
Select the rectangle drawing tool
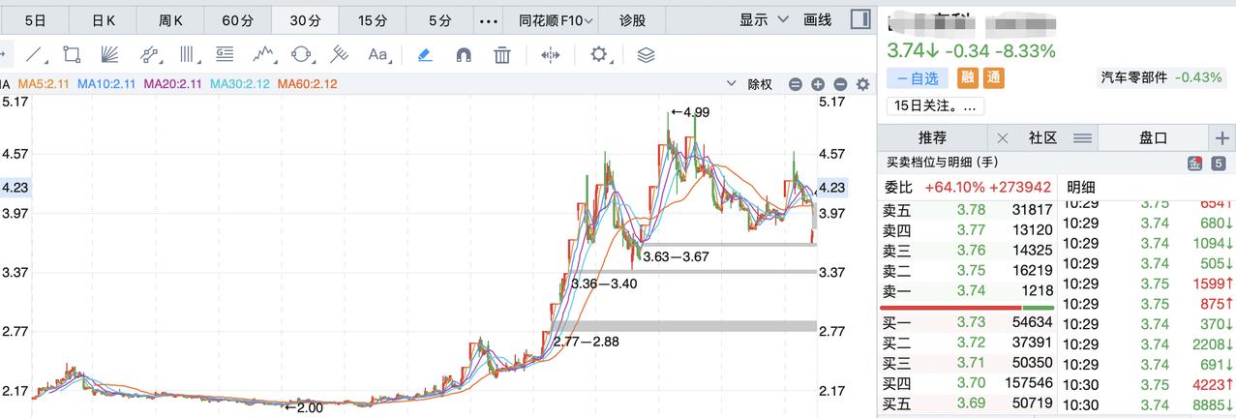pos(71,54)
